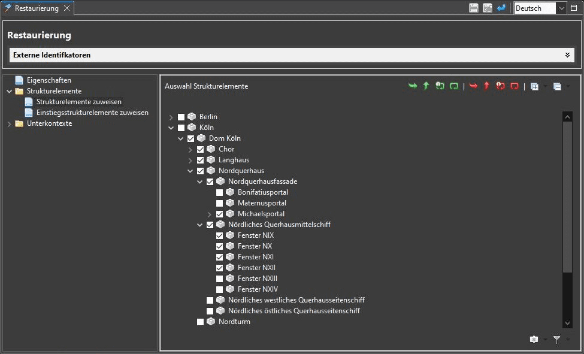The width and height of the screenshot is (584, 354).
Task: Expand the Chor node
Action: click(x=190, y=150)
